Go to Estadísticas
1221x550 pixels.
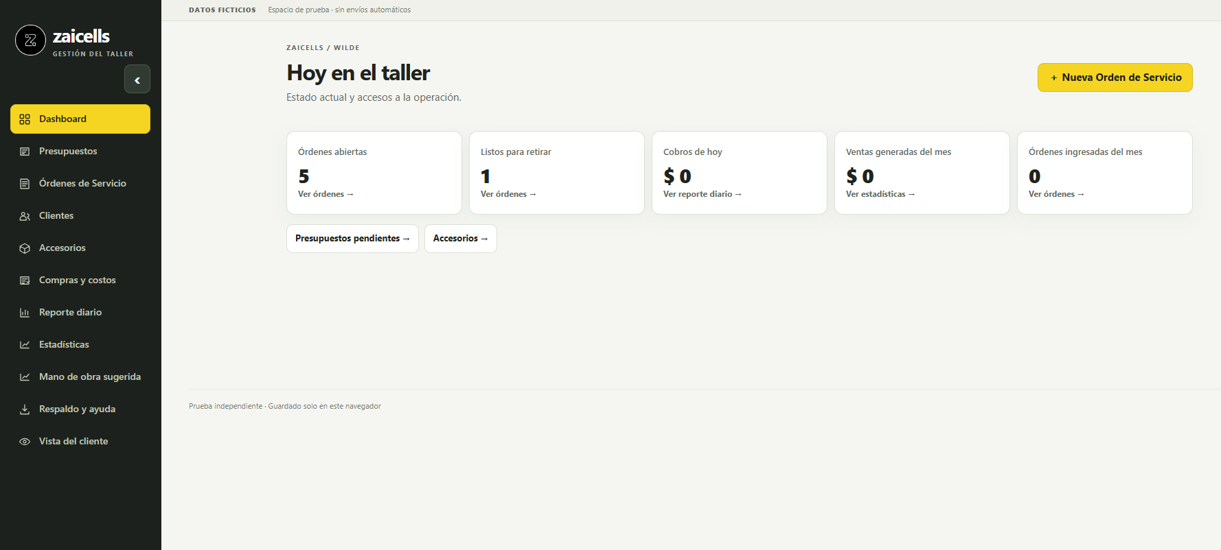click(80, 345)
